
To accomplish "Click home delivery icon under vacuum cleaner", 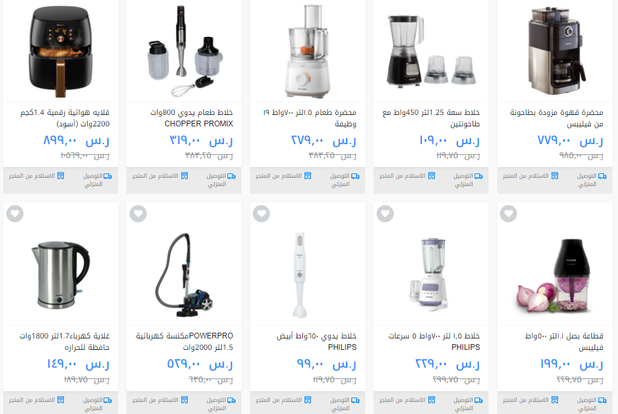I will tap(231, 400).
